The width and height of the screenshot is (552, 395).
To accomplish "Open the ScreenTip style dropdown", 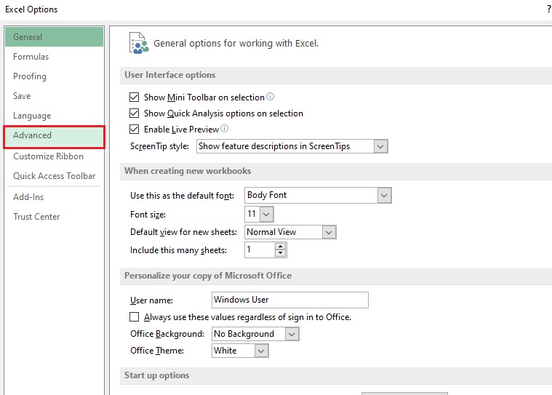I will [380, 146].
